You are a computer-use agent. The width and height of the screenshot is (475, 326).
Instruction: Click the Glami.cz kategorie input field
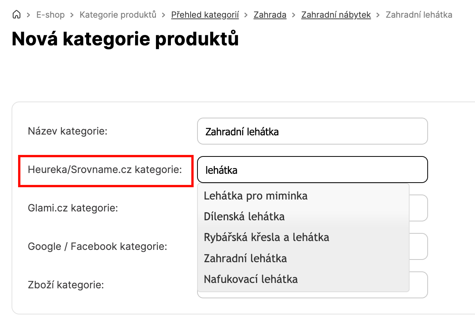pos(419,208)
